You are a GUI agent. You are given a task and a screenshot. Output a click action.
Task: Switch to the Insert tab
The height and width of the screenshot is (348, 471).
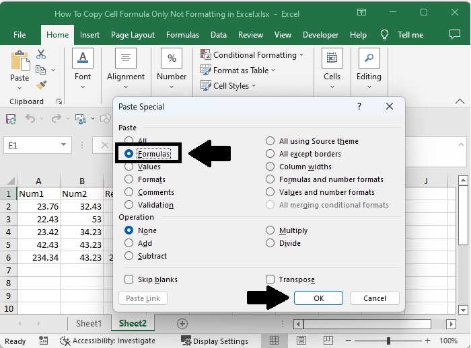[x=89, y=35]
